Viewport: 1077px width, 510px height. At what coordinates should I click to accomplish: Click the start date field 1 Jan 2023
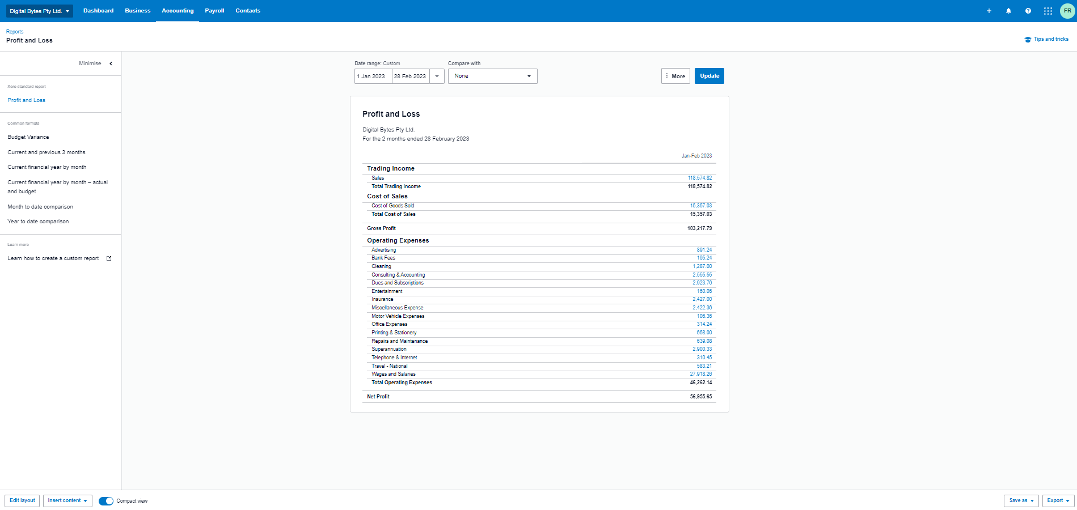click(x=373, y=76)
